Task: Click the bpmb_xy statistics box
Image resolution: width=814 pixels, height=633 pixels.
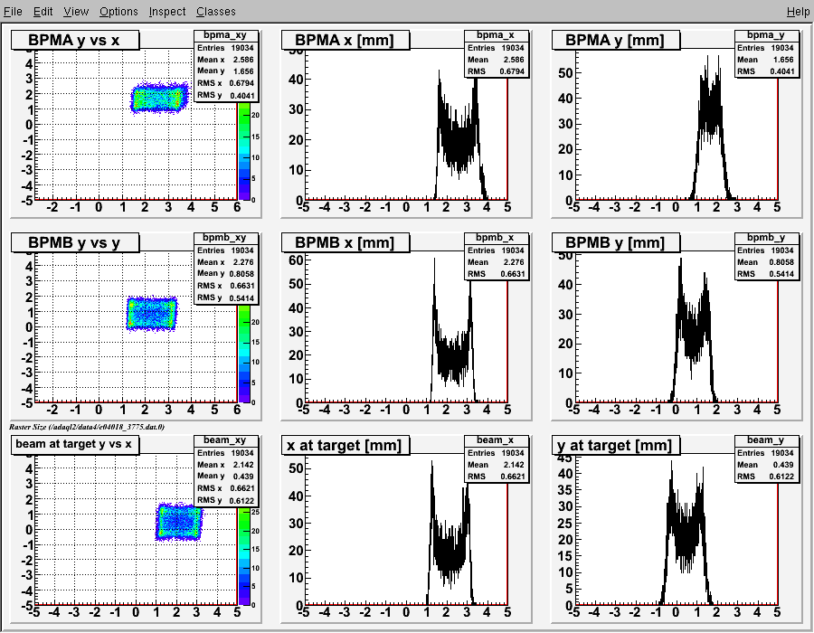Action: point(226,269)
